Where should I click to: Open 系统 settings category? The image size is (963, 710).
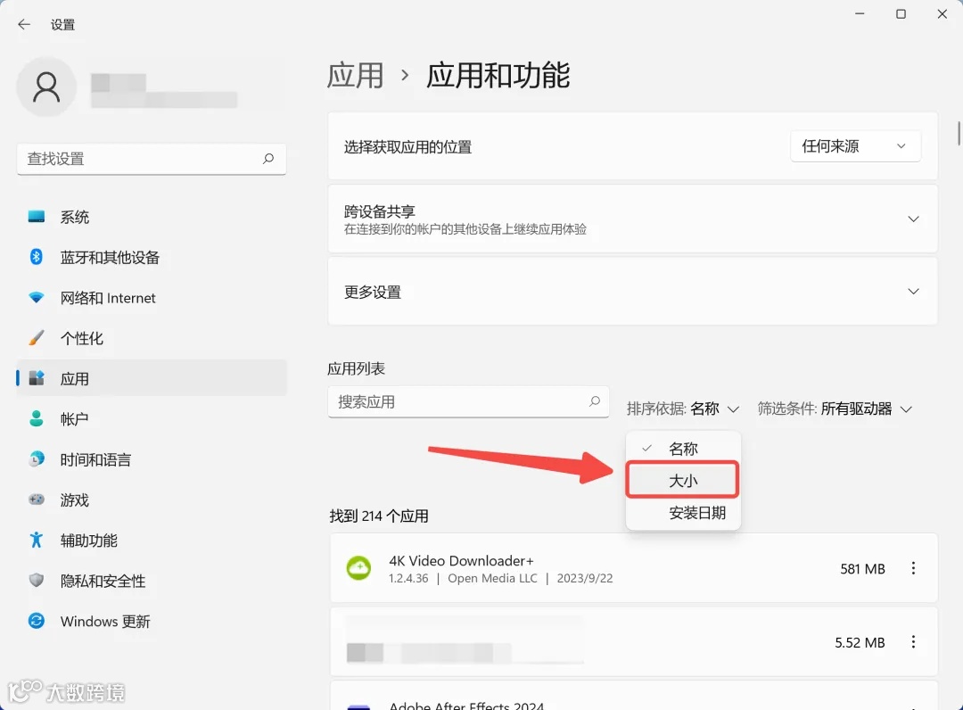point(151,217)
